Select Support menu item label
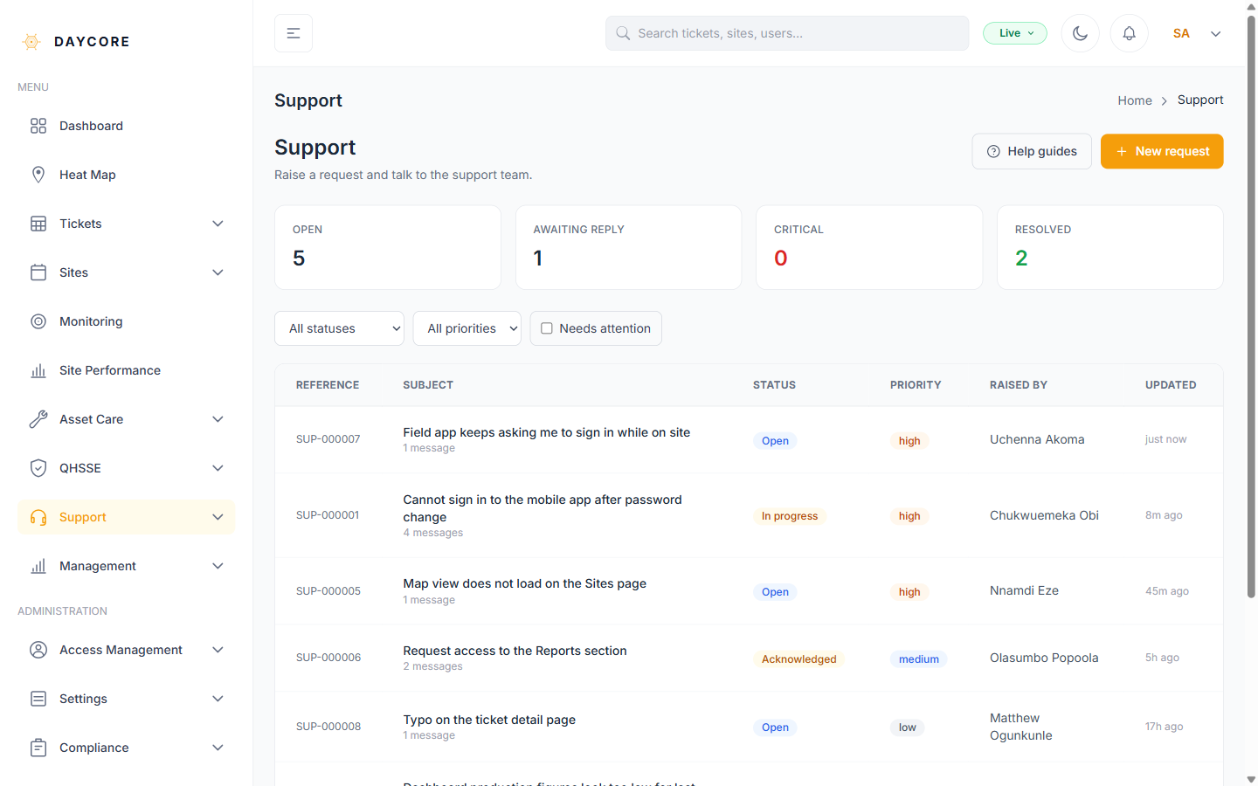Image resolution: width=1258 pixels, height=786 pixels. (83, 517)
